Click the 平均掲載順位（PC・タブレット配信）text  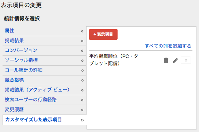coord(114,60)
